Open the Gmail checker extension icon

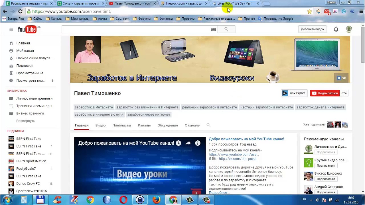[x=327, y=12]
